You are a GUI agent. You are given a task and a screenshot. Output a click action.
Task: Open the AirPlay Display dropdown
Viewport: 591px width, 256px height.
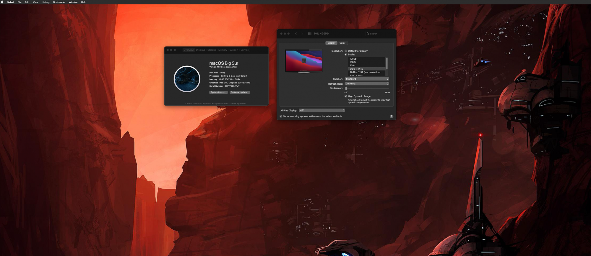tap(322, 110)
